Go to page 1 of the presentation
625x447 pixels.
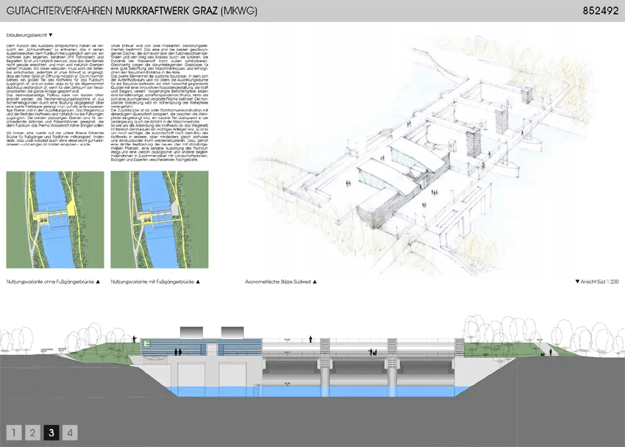[14, 432]
